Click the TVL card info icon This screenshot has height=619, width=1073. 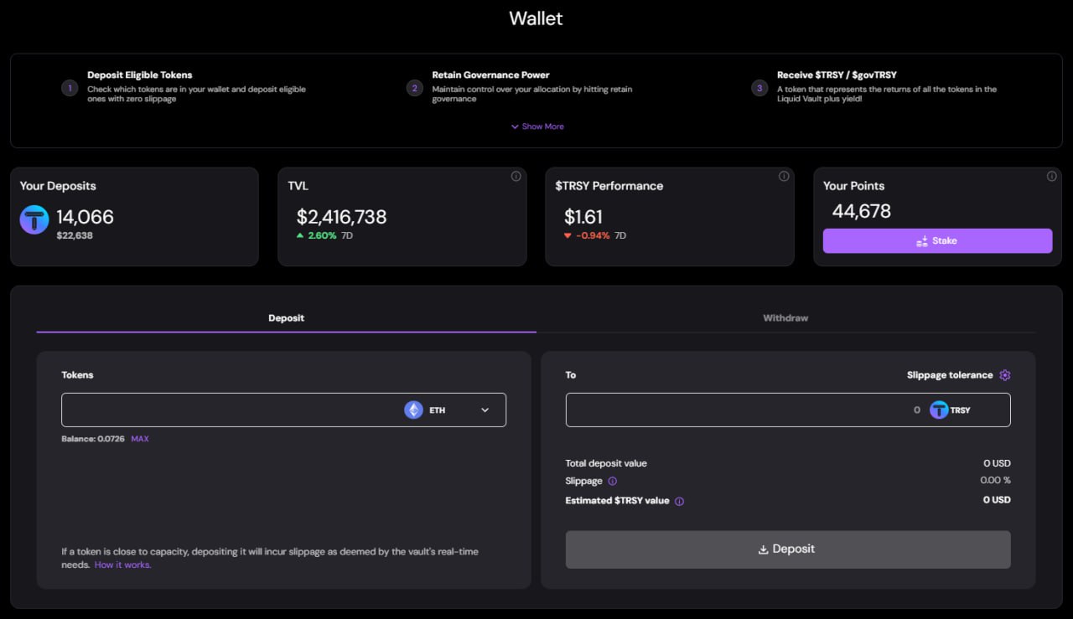pos(516,177)
